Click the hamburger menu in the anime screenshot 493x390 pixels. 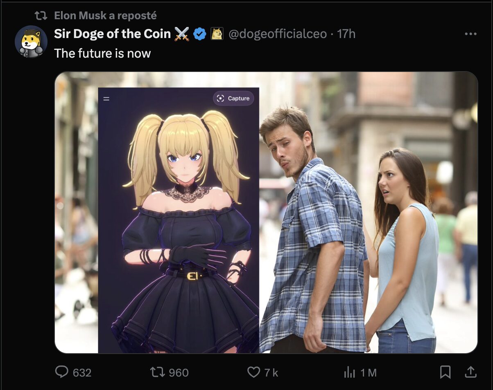(x=106, y=99)
